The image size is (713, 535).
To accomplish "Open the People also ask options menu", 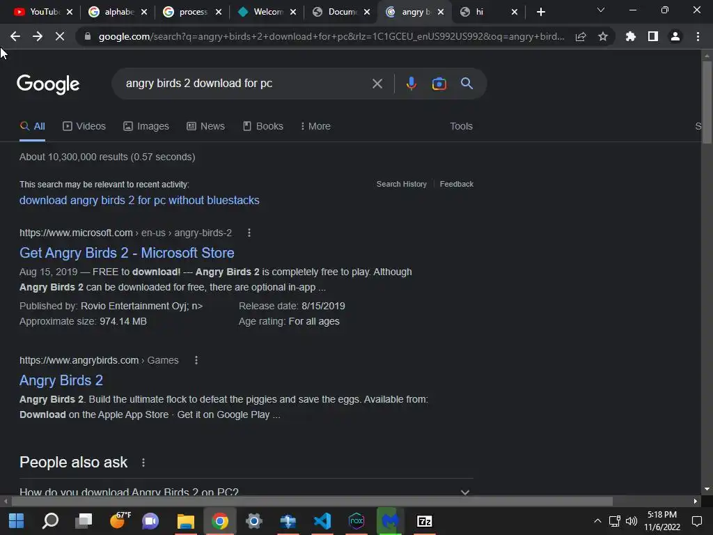I will (143, 463).
